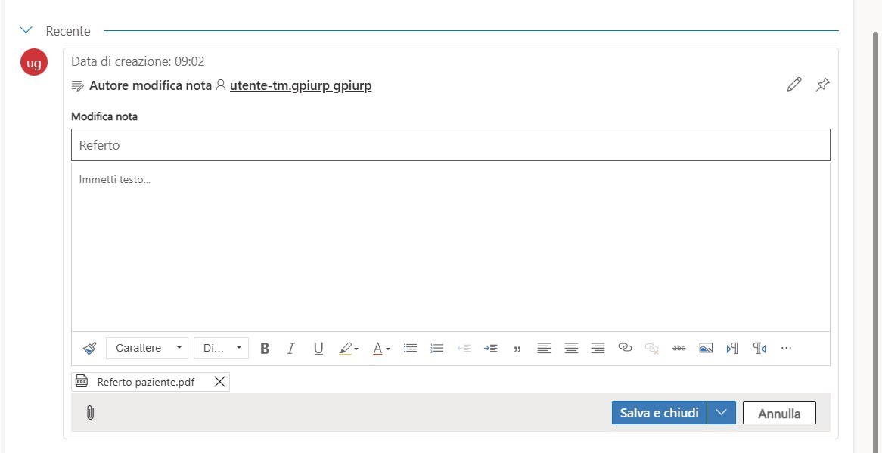The width and height of the screenshot is (882, 453).
Task: Toggle bold formatting
Action: click(265, 348)
